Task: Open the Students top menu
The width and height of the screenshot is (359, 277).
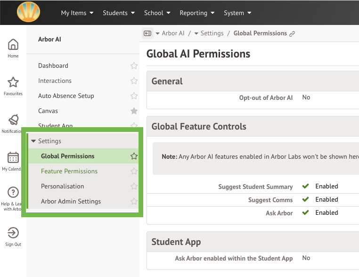Action: (119, 13)
